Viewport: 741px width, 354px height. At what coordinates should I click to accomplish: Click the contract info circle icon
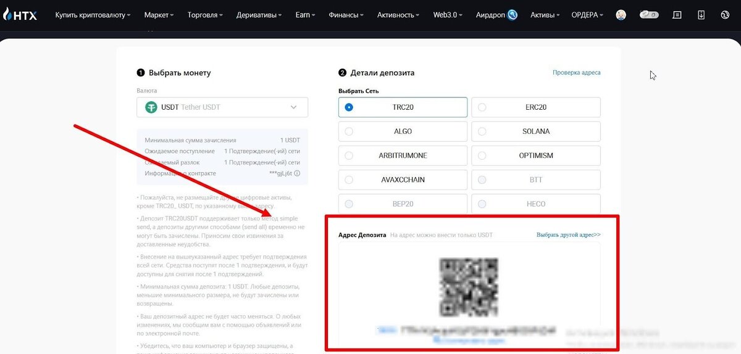(x=298, y=173)
